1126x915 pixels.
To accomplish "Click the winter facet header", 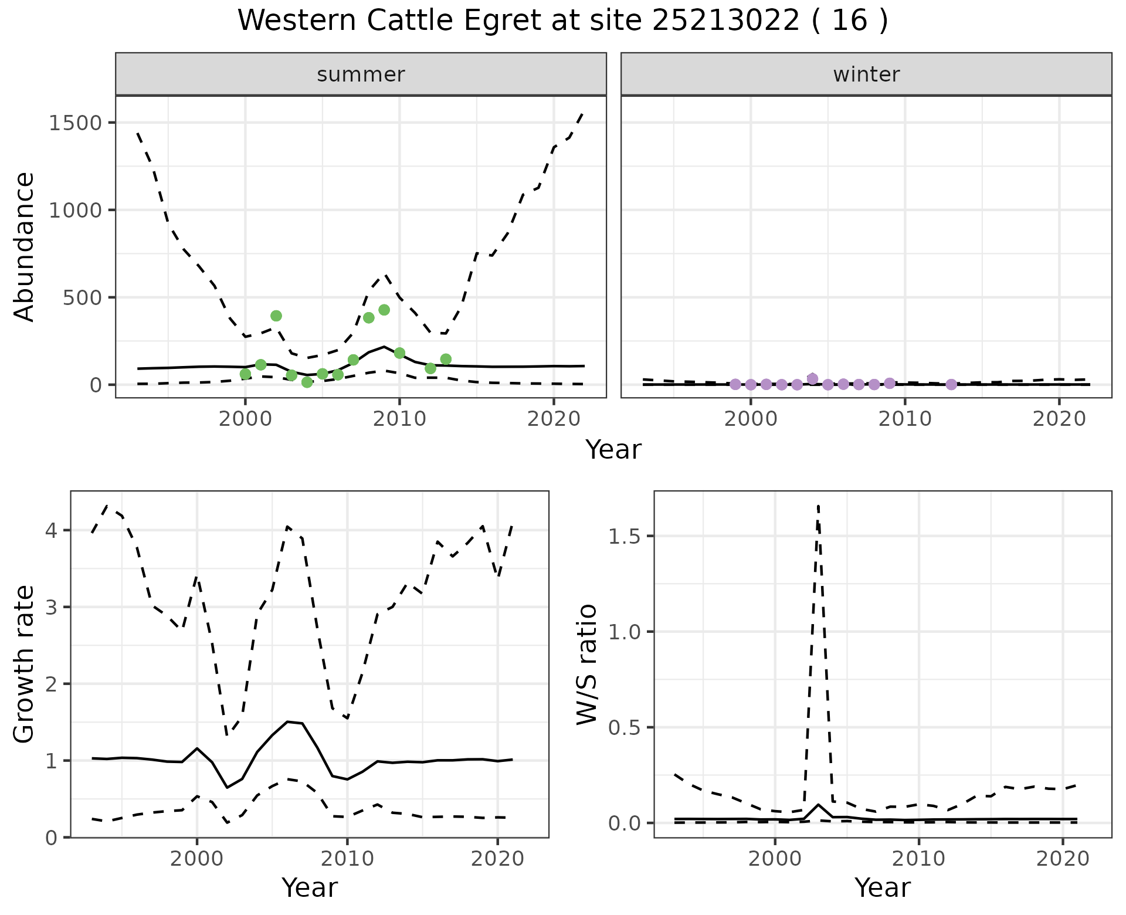I will (866, 74).
